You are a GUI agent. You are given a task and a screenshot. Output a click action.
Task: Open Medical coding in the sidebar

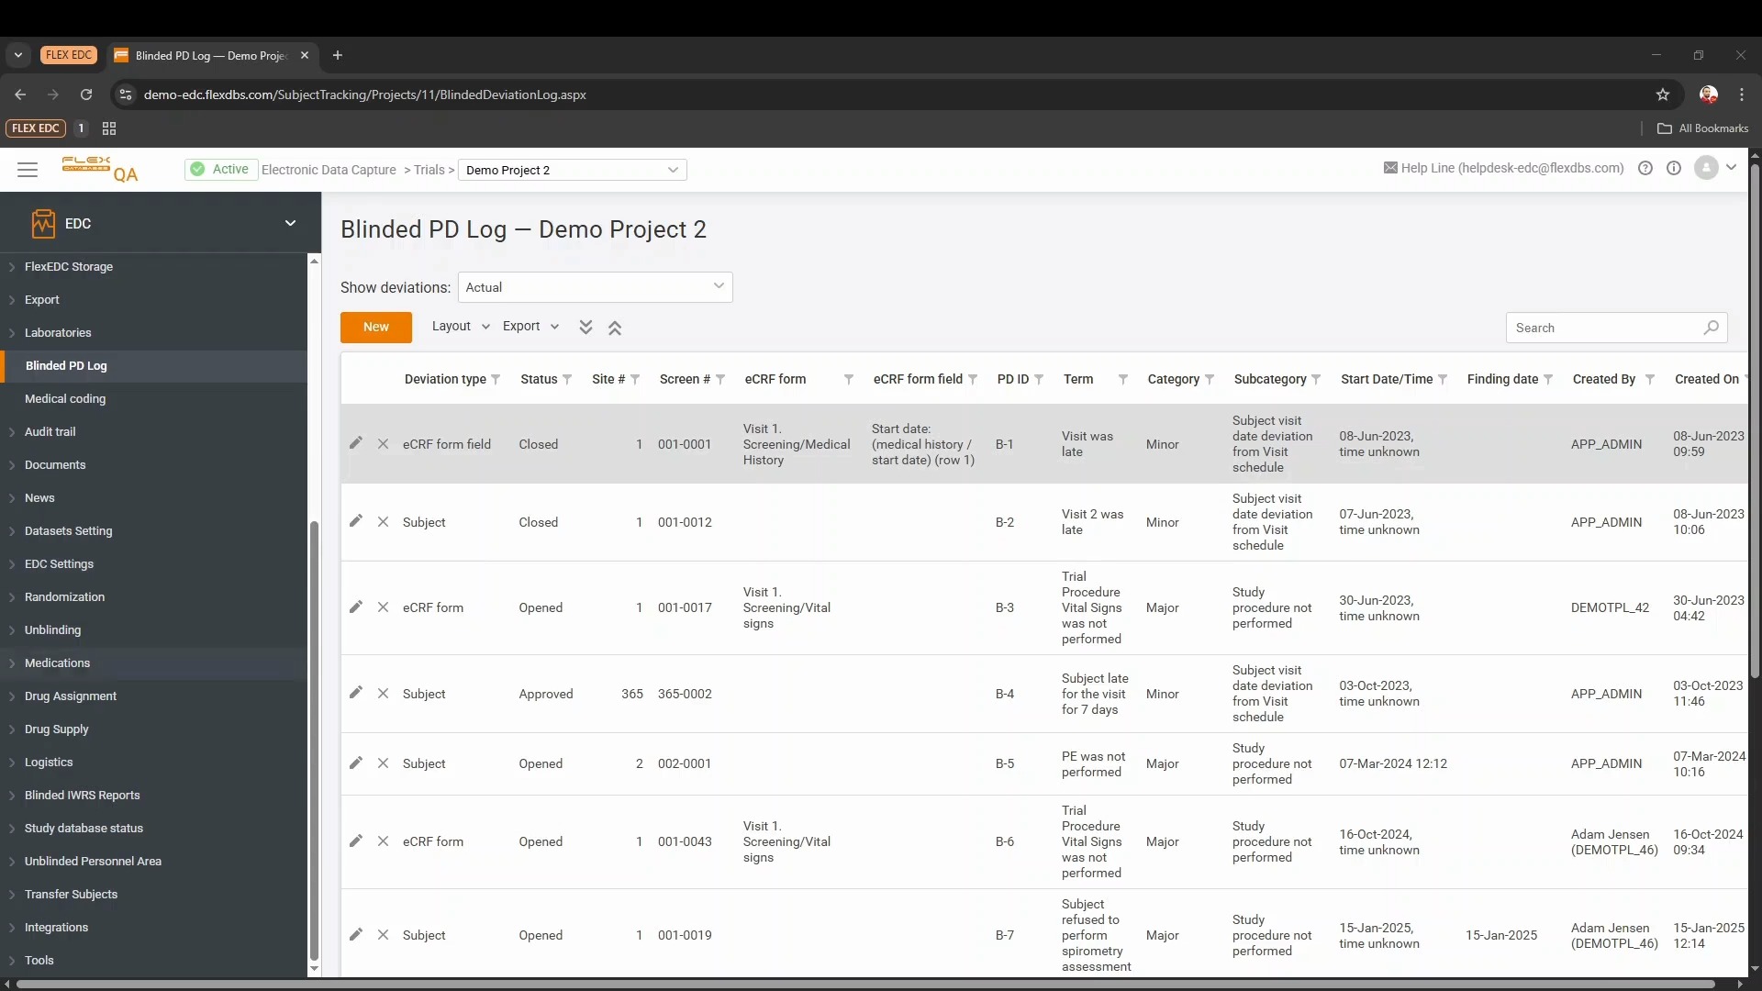coord(65,398)
